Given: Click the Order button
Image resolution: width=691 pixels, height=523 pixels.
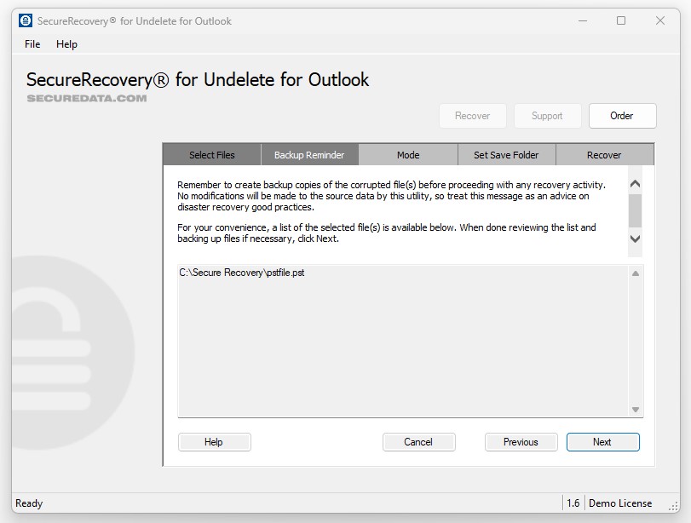Looking at the screenshot, I should 622,116.
